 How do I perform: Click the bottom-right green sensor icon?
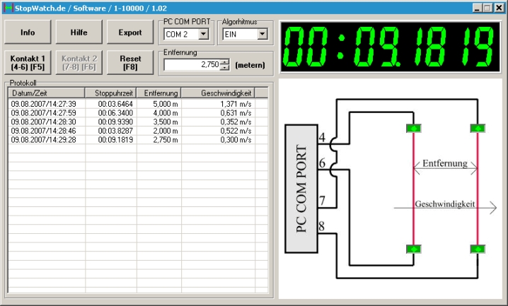point(478,249)
